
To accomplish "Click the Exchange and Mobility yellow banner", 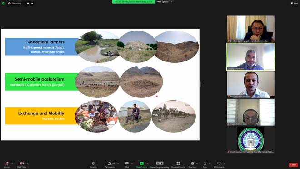I will (x=42, y=116).
